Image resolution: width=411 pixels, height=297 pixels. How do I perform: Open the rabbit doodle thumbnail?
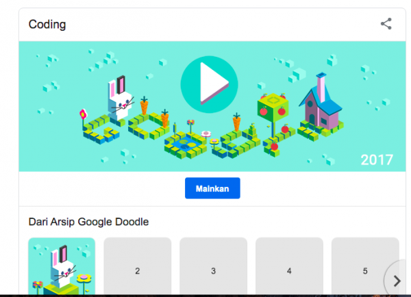62,266
